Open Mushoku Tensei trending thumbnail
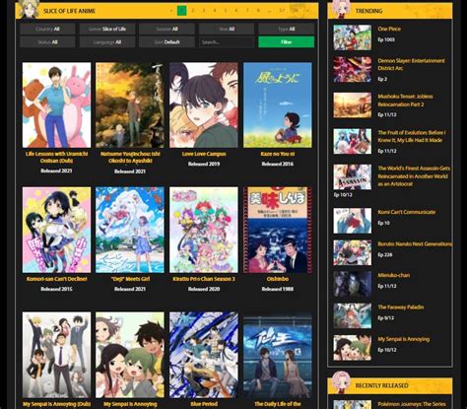The width and height of the screenshot is (467, 409). coord(353,105)
